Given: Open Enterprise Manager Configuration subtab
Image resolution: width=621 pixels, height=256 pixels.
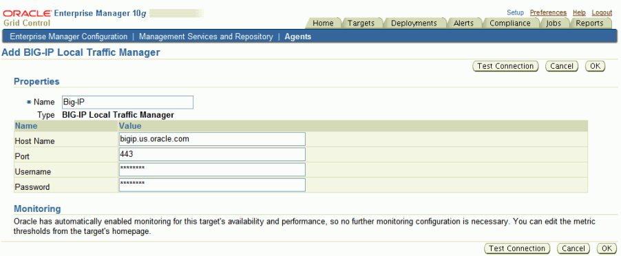Looking at the screenshot, I should tap(69, 36).
